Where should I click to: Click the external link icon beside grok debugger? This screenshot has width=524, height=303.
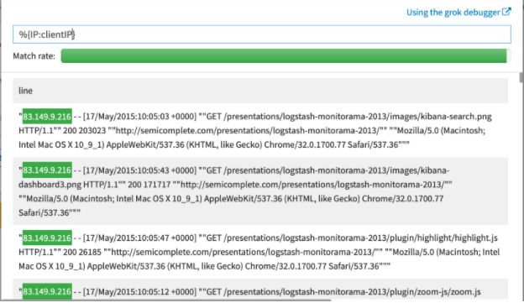coord(506,12)
